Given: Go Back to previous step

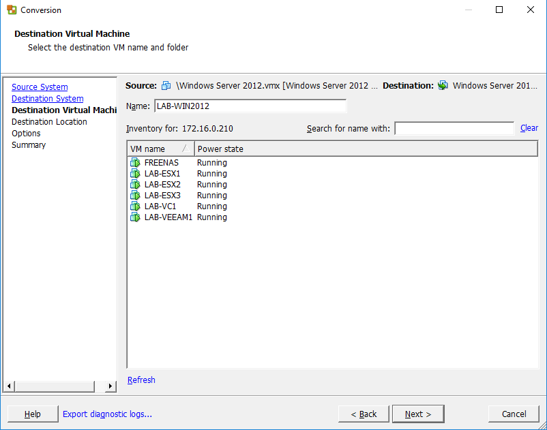Looking at the screenshot, I should pyautogui.click(x=364, y=414).
